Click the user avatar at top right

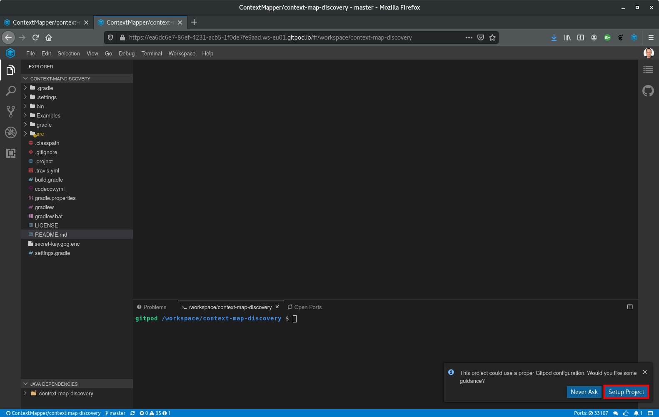649,53
